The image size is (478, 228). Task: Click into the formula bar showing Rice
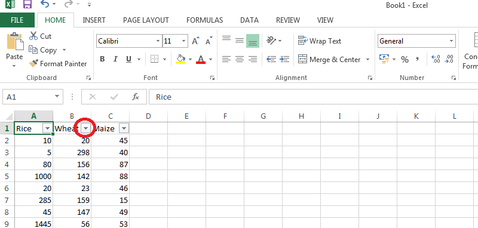[x=313, y=97]
